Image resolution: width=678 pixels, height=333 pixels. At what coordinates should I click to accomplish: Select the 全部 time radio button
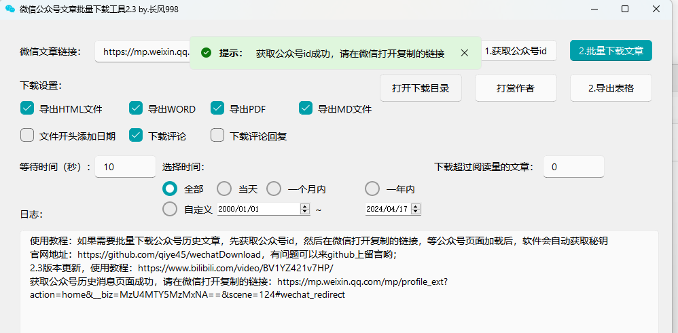pos(170,189)
